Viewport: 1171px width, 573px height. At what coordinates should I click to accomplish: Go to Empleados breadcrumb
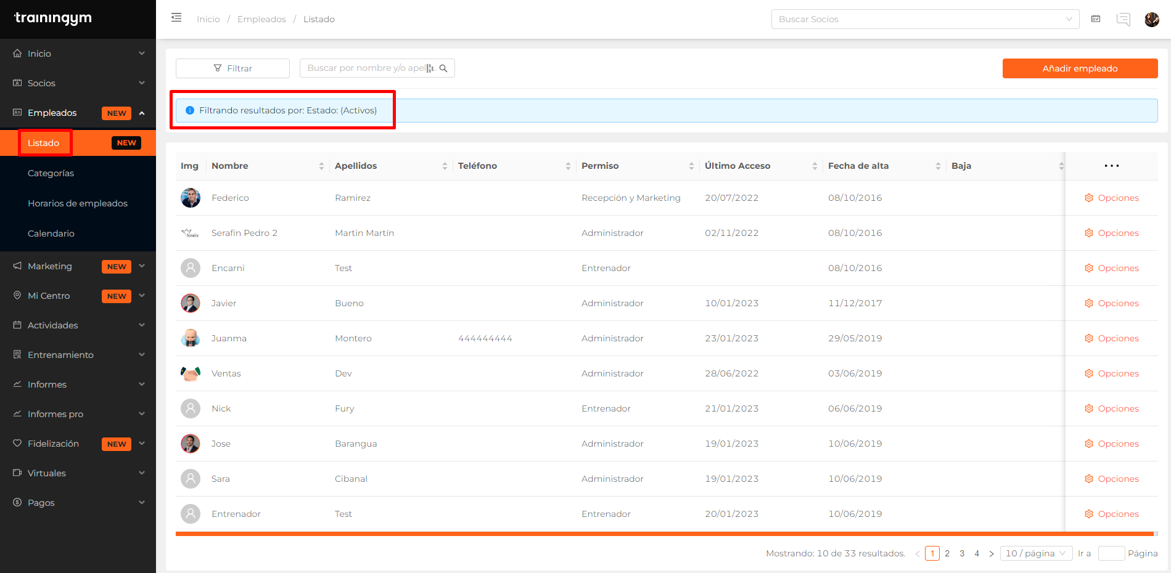pos(261,19)
